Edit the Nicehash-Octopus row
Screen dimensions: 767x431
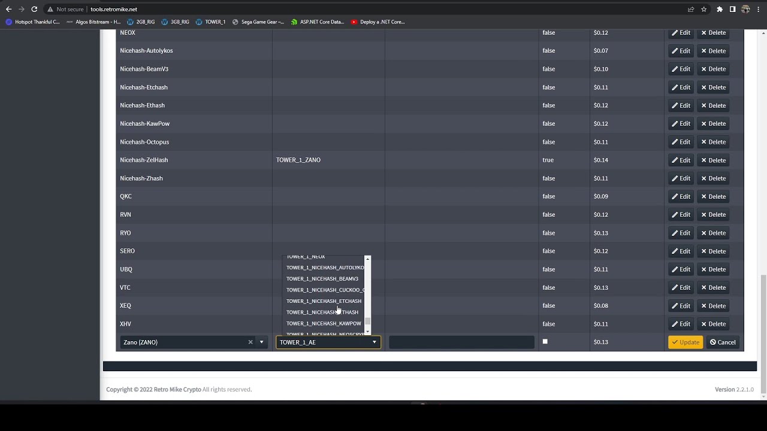point(681,142)
